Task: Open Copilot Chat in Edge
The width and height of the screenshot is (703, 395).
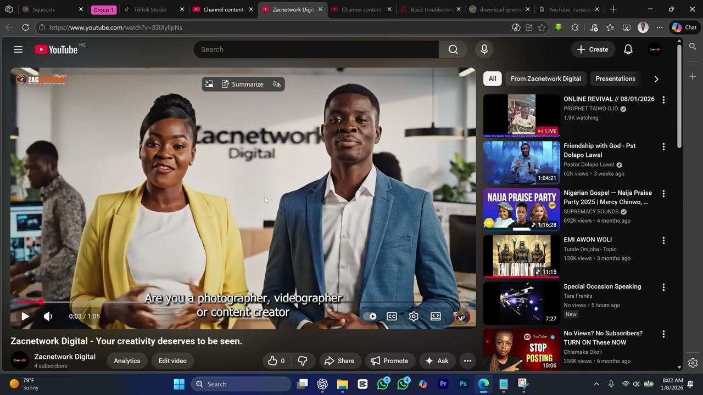Action: (684, 27)
